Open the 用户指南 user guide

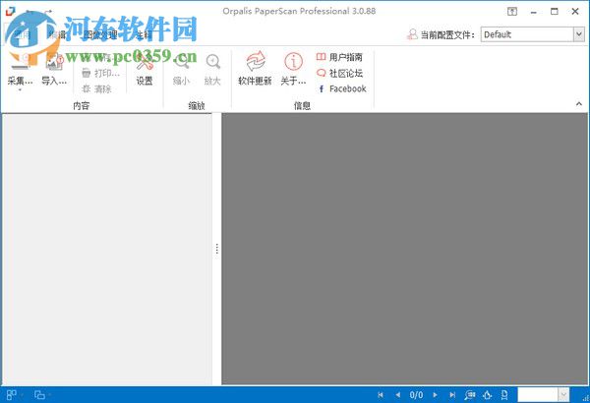(x=339, y=57)
